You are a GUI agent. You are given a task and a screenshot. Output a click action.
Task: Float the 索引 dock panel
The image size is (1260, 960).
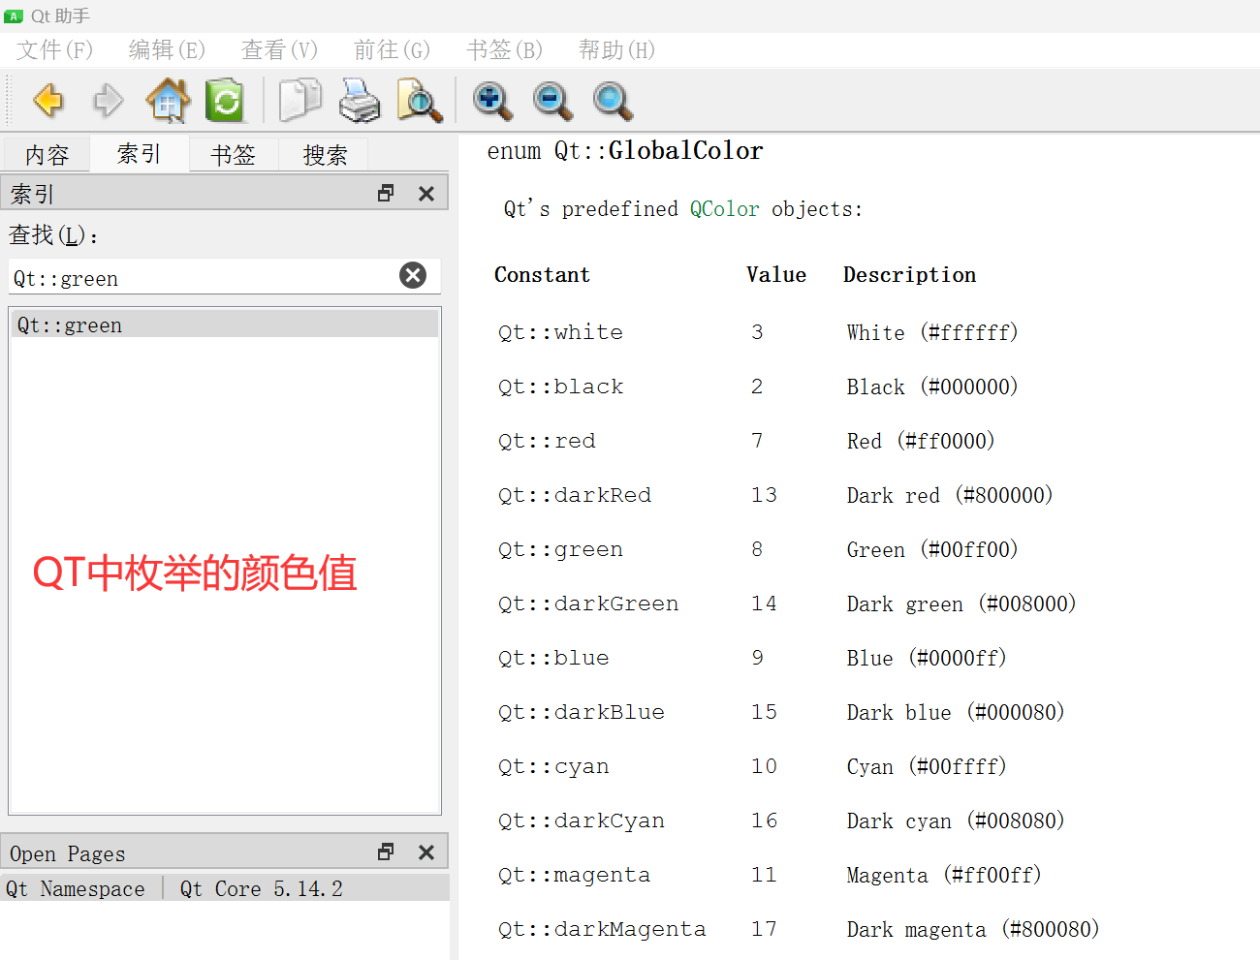[386, 194]
